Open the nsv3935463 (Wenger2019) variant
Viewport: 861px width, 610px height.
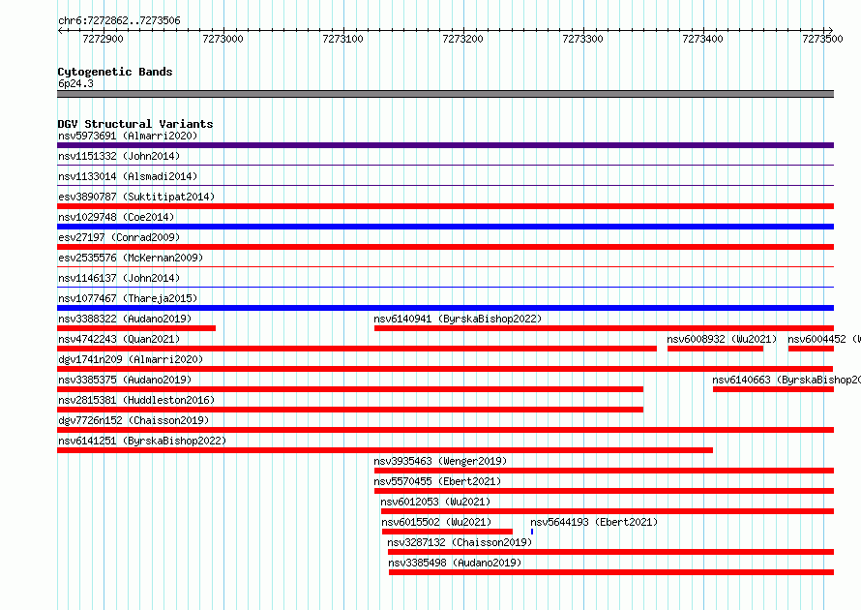coord(440,461)
